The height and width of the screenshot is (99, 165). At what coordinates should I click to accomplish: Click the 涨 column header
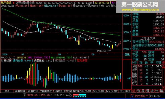(141, 63)
